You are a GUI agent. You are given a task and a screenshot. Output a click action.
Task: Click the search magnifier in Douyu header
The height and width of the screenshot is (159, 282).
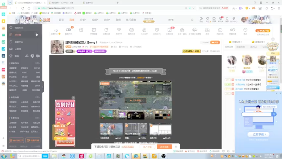click(192, 20)
